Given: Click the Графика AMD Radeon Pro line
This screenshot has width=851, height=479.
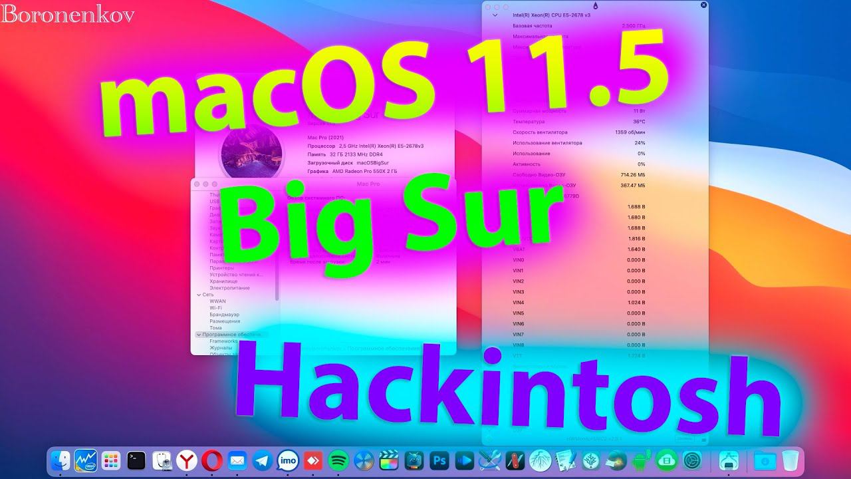Looking at the screenshot, I should tap(352, 171).
